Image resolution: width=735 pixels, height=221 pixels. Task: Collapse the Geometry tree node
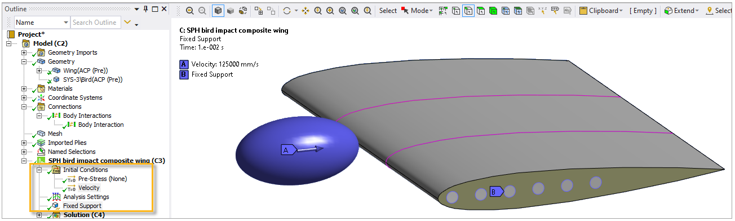pyautogui.click(x=24, y=61)
